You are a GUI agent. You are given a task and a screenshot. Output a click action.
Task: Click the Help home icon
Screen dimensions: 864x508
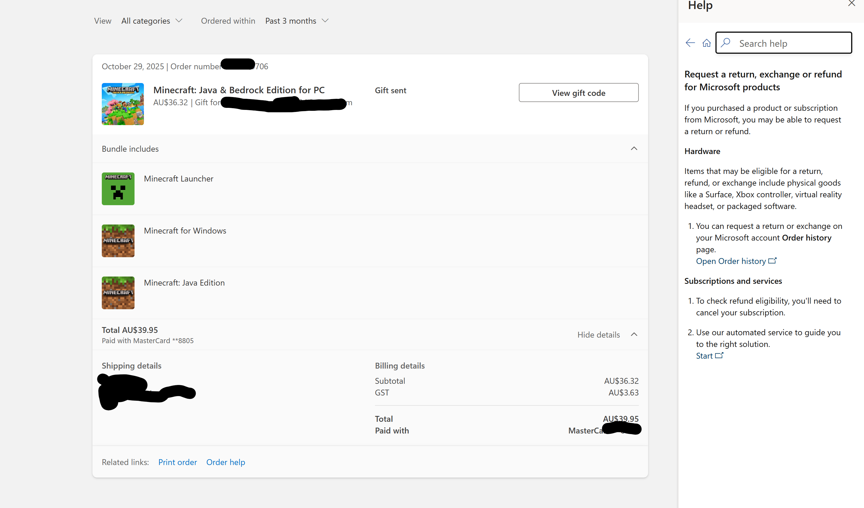(706, 43)
